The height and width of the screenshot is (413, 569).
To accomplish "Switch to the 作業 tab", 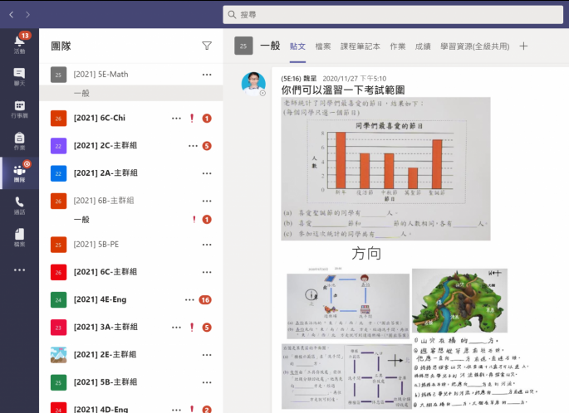I will pyautogui.click(x=398, y=46).
